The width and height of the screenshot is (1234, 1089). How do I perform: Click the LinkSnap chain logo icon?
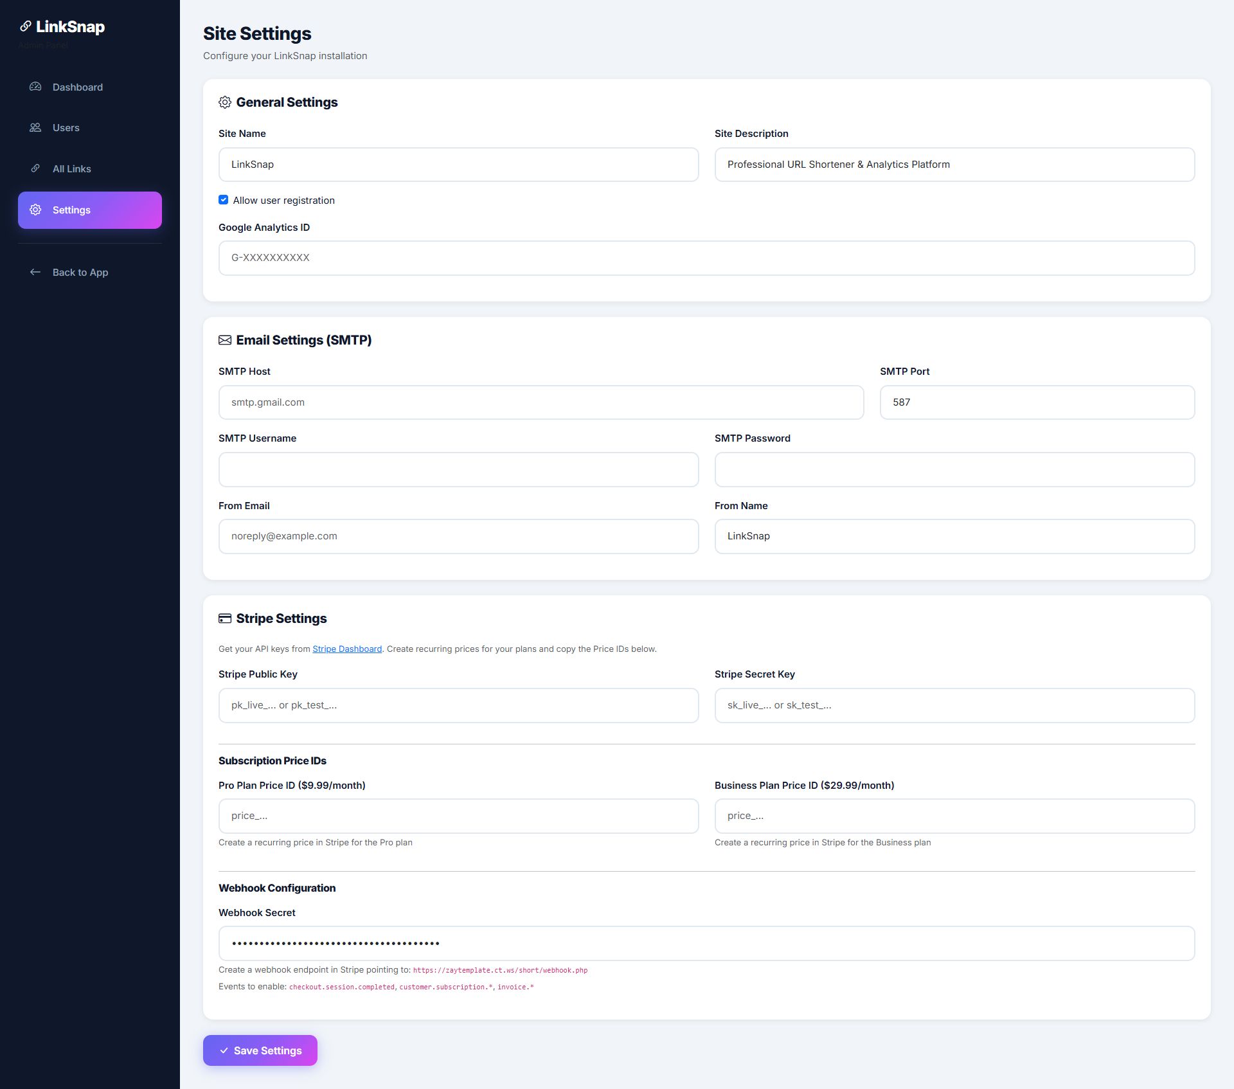click(26, 26)
